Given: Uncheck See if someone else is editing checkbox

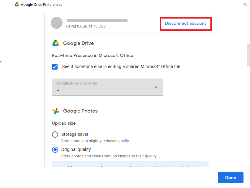Looking at the screenshot, I should [55, 67].
